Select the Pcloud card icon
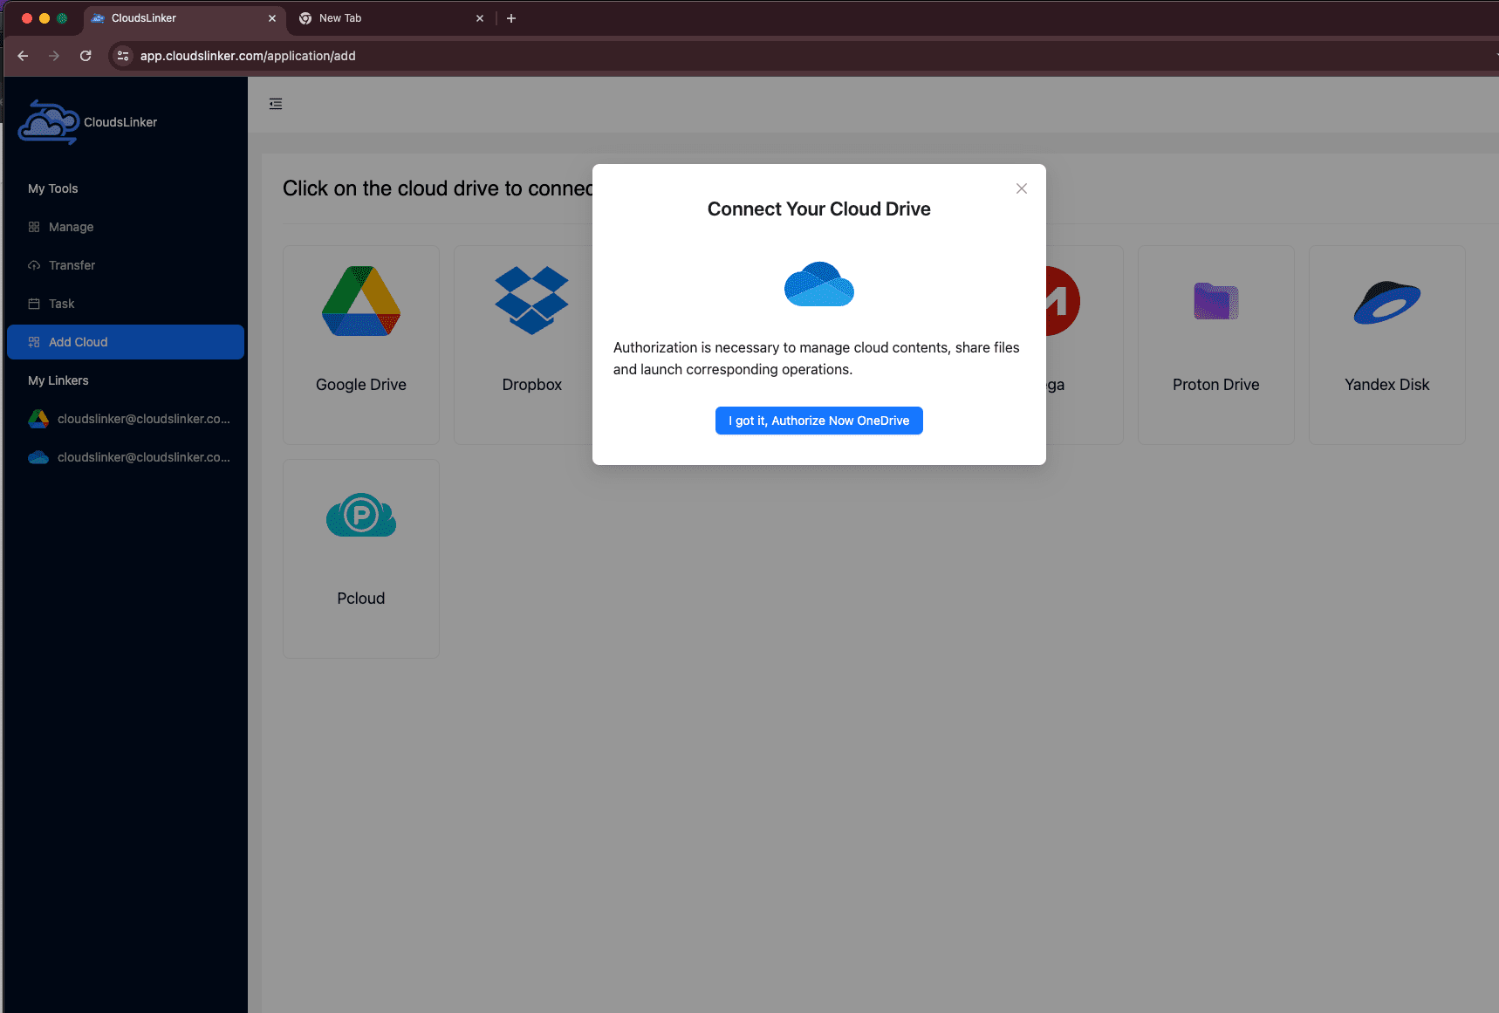Viewport: 1499px width, 1013px height. 361,515
